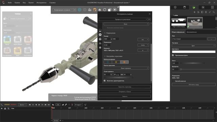
Task: Switch to the Дополнительно tab
Action: 192,32
